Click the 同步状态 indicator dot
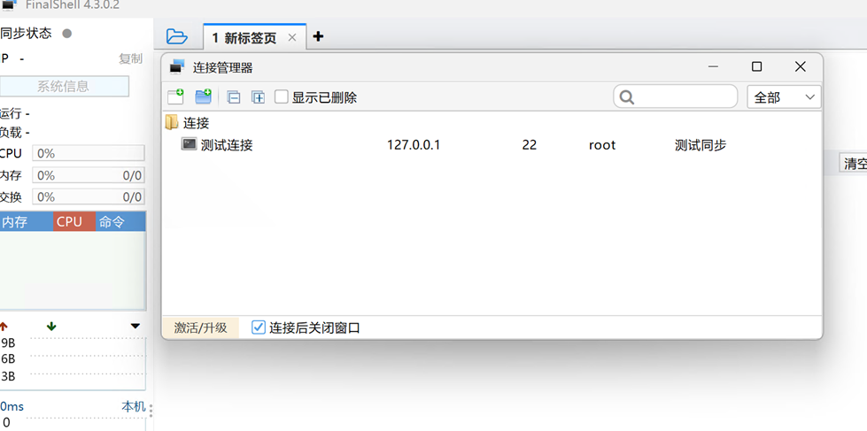 tap(66, 34)
